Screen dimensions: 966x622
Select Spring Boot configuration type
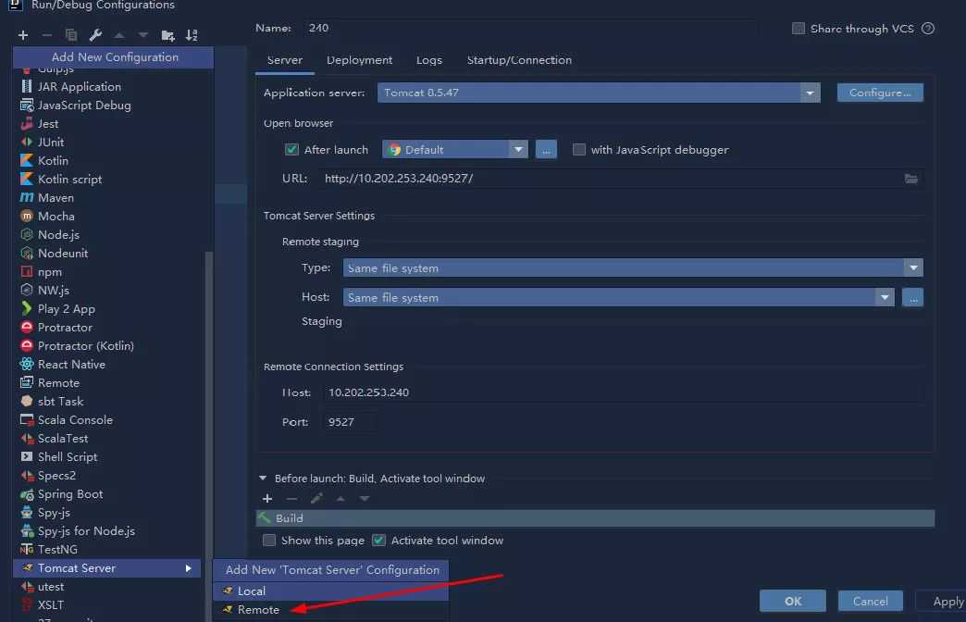[x=69, y=494]
